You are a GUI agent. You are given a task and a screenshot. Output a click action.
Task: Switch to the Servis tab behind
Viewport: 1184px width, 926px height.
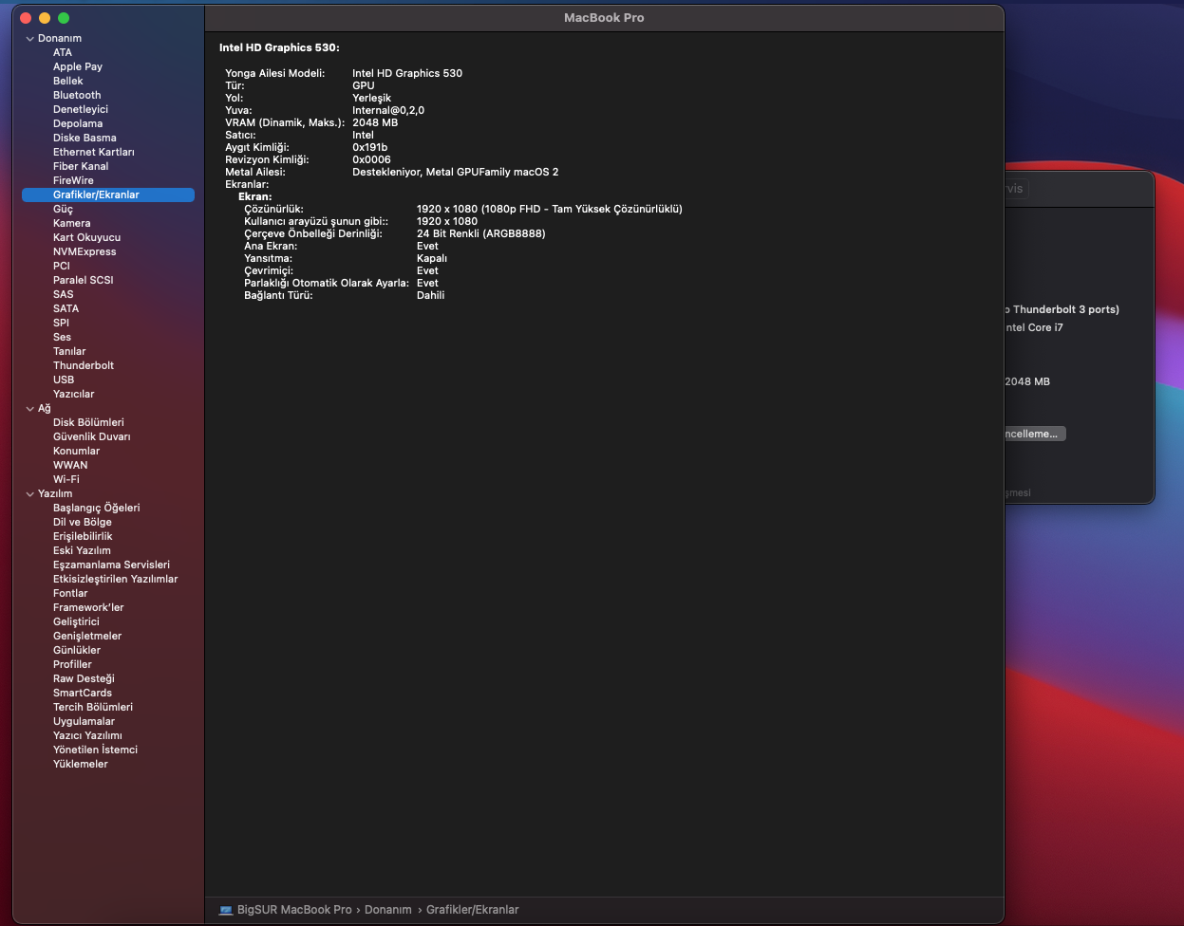pyautogui.click(x=1015, y=189)
